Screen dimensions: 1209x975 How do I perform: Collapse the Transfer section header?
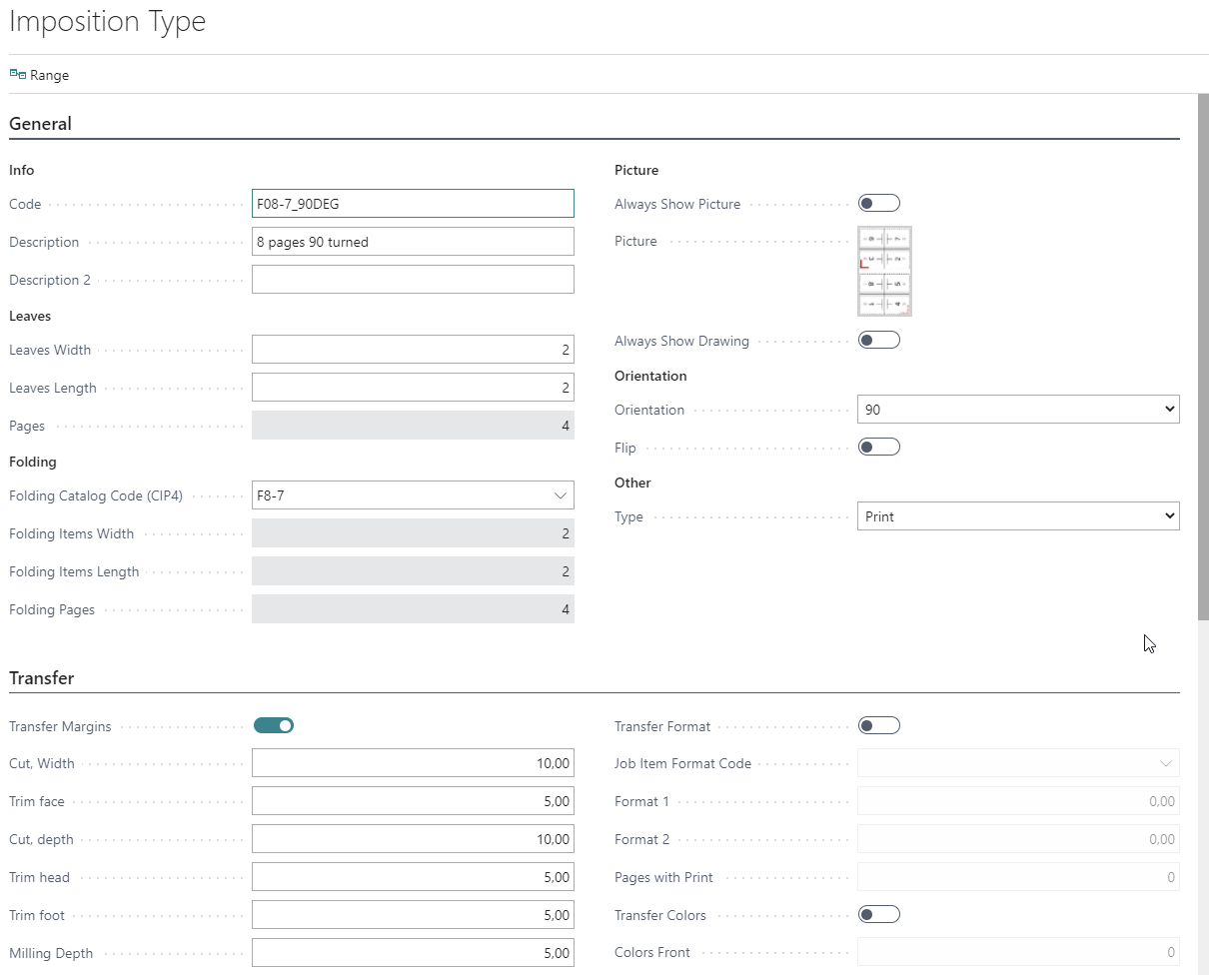[x=42, y=678]
